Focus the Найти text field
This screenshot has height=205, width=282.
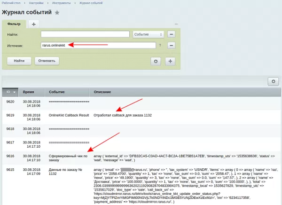[85, 34]
